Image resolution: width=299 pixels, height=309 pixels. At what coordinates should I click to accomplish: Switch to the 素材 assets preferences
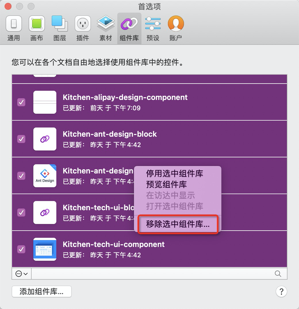[x=106, y=29]
